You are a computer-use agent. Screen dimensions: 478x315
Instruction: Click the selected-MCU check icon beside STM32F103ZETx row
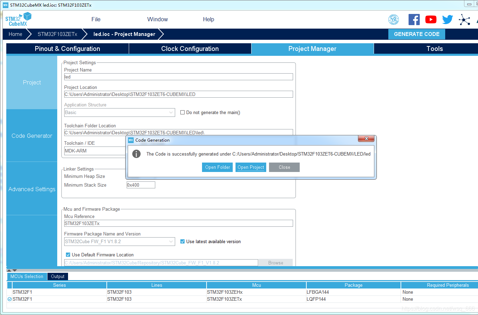[9, 299]
